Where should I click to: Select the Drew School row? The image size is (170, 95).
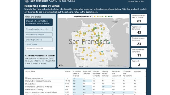[x=83, y=84]
